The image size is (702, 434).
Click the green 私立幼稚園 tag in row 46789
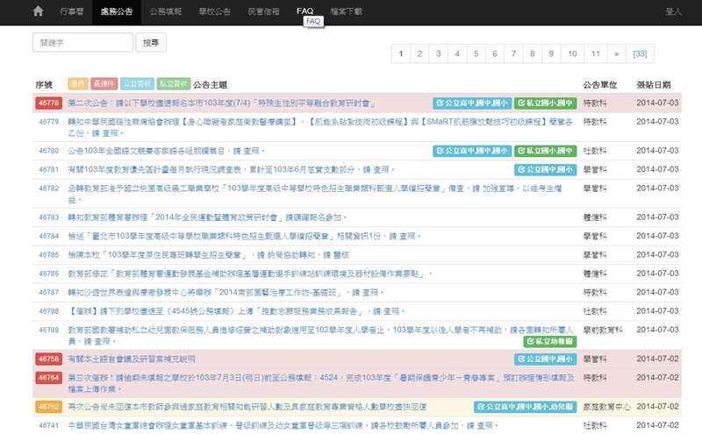click(548, 340)
